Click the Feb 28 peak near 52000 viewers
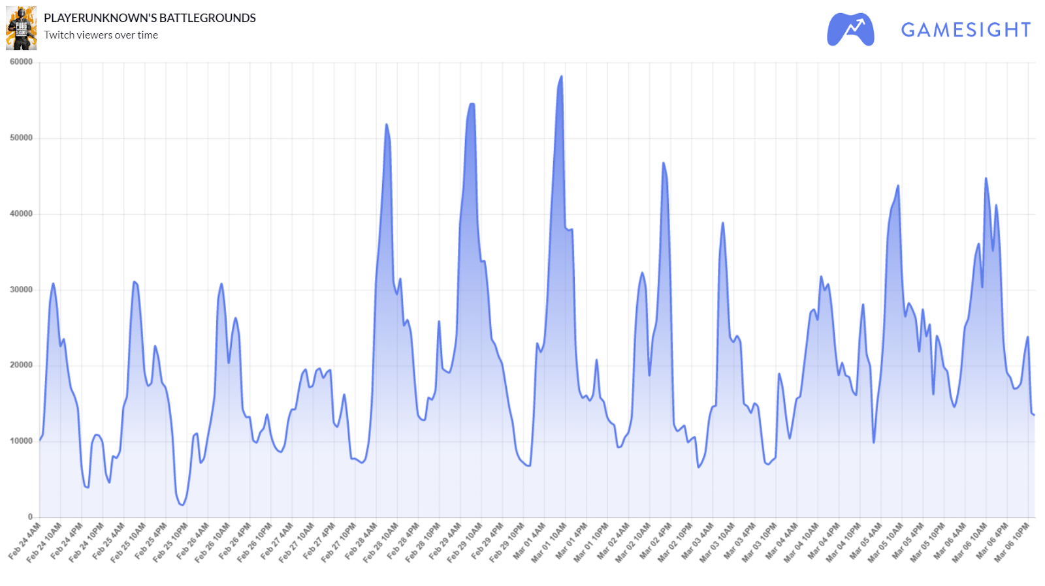 click(387, 125)
